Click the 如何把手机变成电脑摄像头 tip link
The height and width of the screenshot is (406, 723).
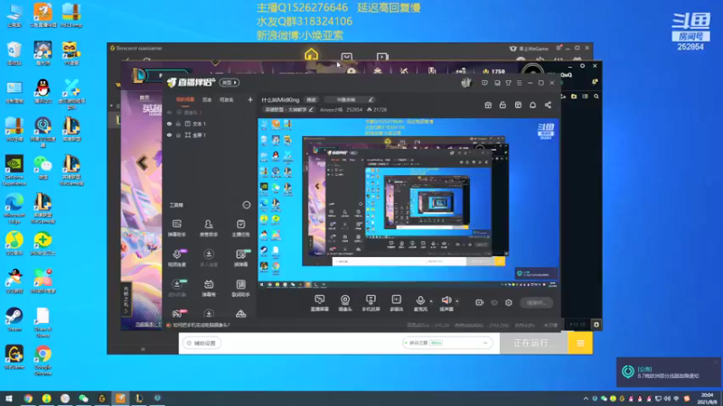click(x=201, y=325)
